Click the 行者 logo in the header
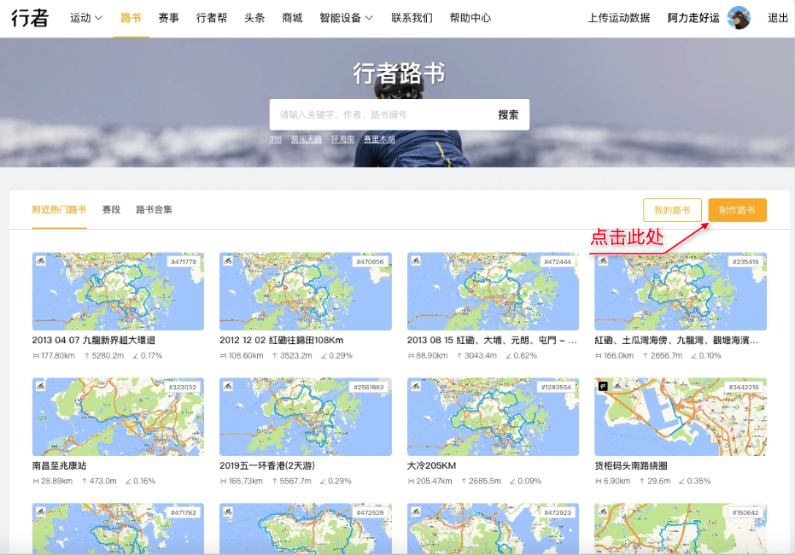 pos(30,18)
